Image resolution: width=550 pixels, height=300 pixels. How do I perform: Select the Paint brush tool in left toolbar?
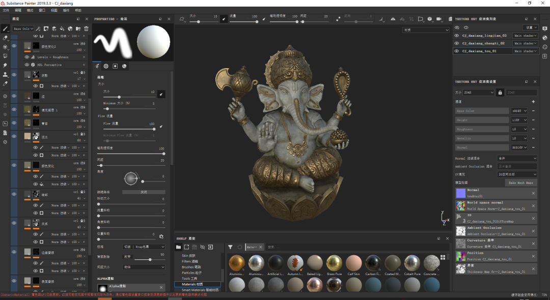(x=5, y=29)
